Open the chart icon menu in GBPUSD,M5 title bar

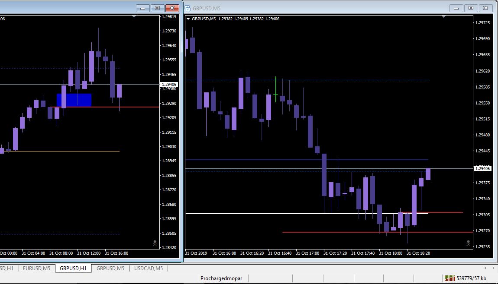(188, 9)
